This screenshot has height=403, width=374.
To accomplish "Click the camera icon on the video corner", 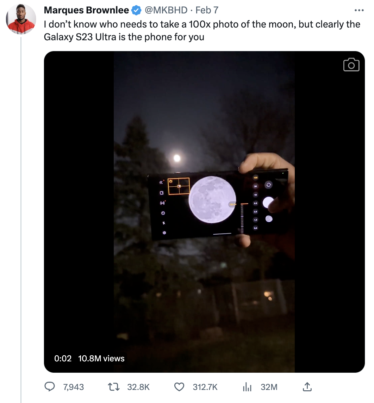I will coord(351,65).
